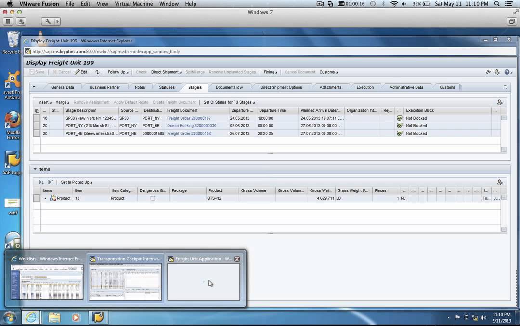
Task: Click wrench settings icon in page toolbar
Action: click(488, 72)
